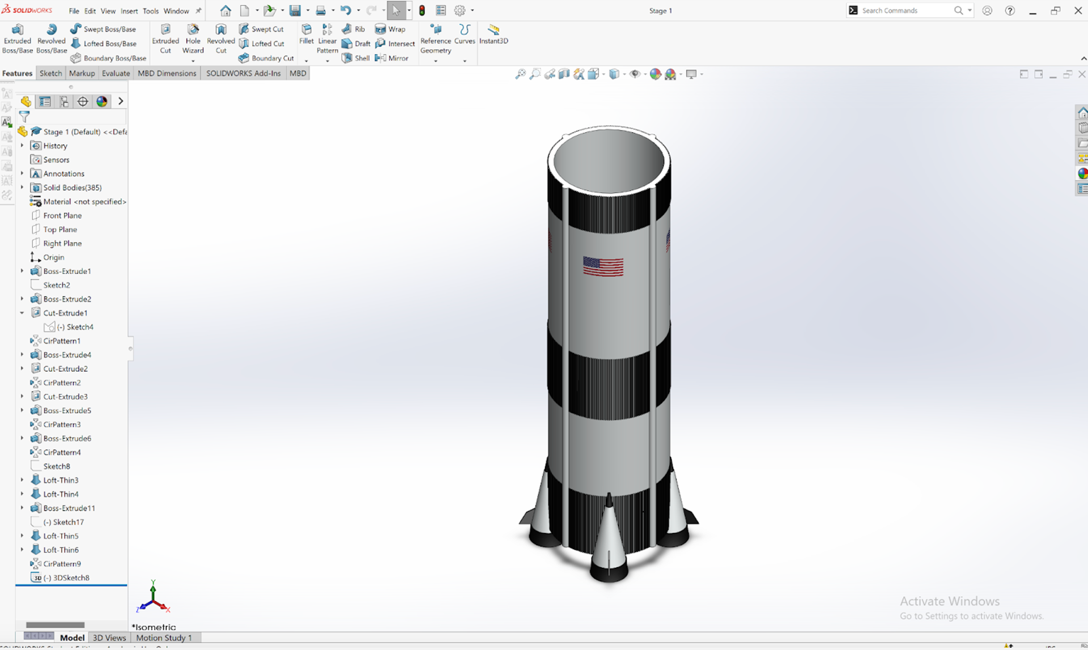Select the Wrap tool
This screenshot has height=650, width=1088.
coord(390,29)
